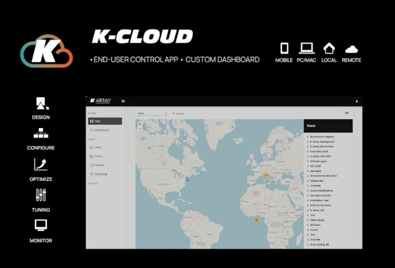The image size is (395, 268).
Task: Open the yellow cluster marker off West Africa
Action: 256,220
